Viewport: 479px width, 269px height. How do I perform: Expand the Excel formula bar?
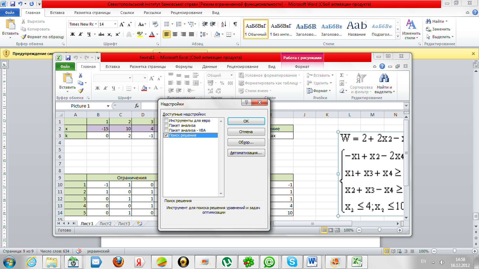tap(406, 105)
